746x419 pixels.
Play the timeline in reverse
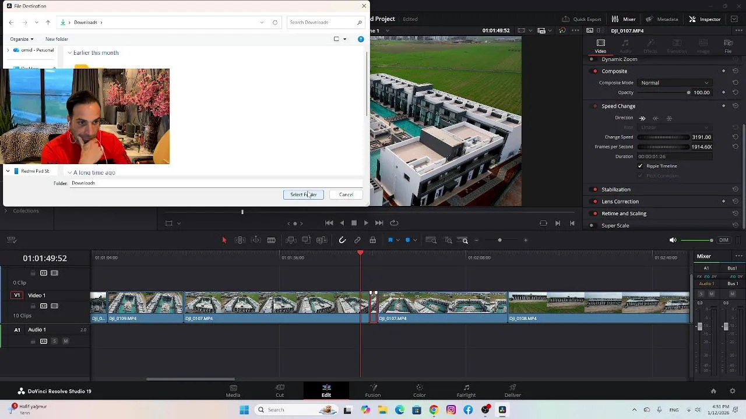click(342, 223)
